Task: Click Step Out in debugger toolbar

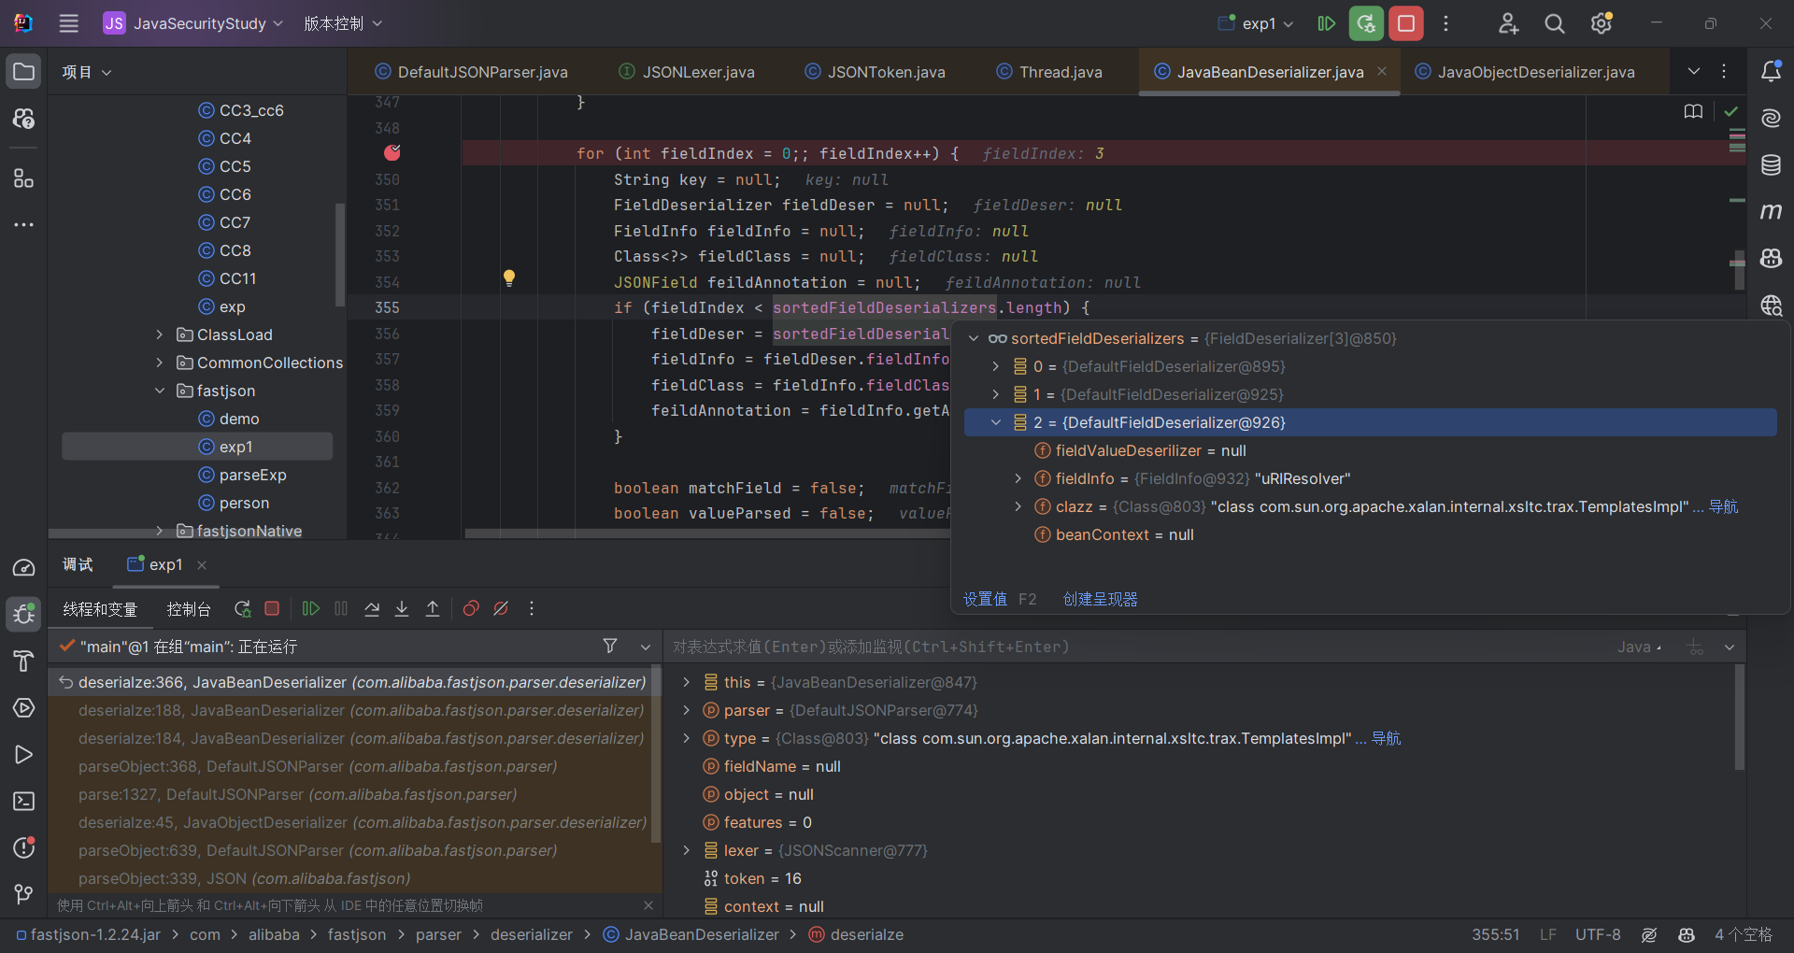Action: pos(433,609)
